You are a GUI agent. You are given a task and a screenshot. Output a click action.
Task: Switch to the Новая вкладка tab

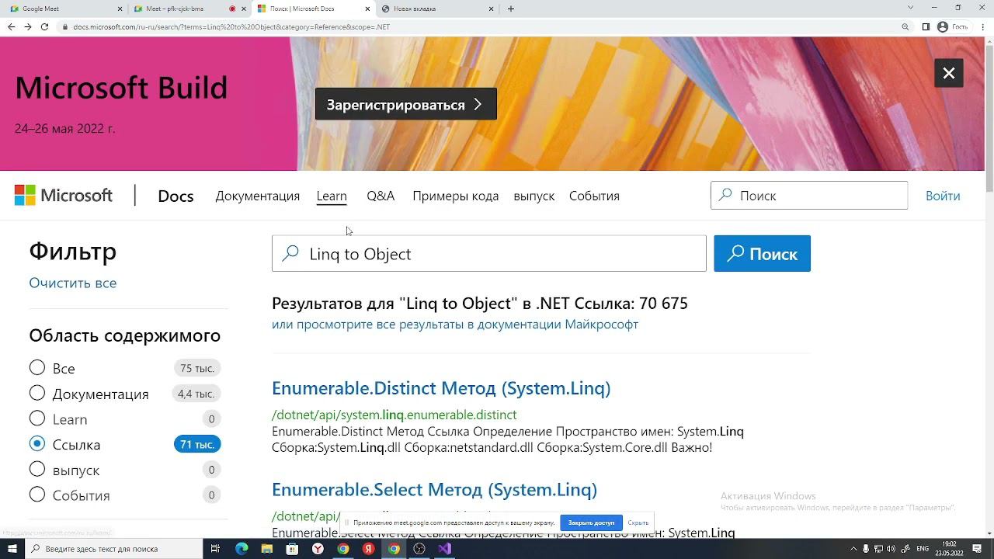point(437,9)
